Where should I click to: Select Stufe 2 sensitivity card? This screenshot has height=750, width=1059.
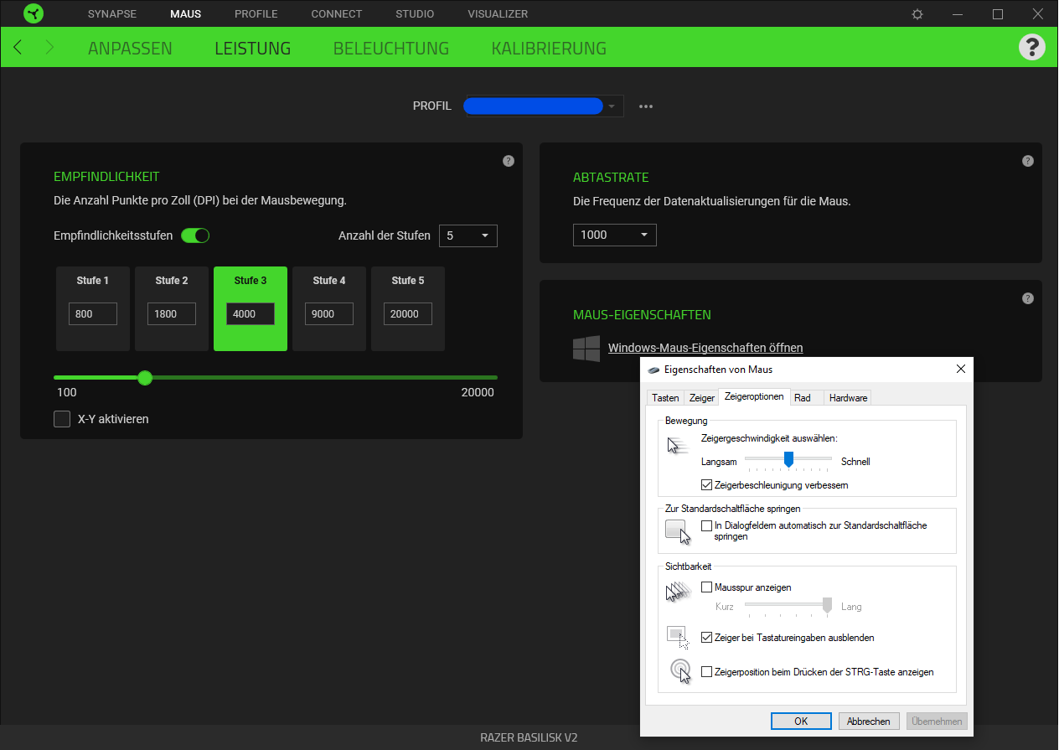pos(172,308)
